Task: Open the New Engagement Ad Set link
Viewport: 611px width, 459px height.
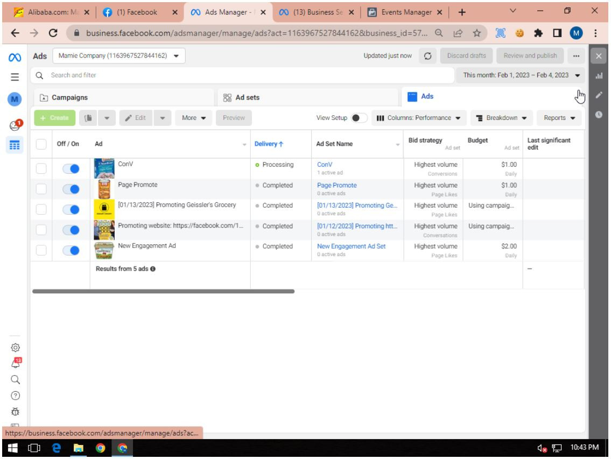Action: point(351,246)
